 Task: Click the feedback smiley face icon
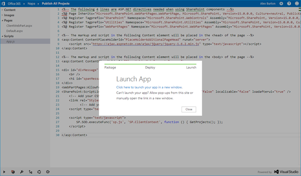click(297, 3)
